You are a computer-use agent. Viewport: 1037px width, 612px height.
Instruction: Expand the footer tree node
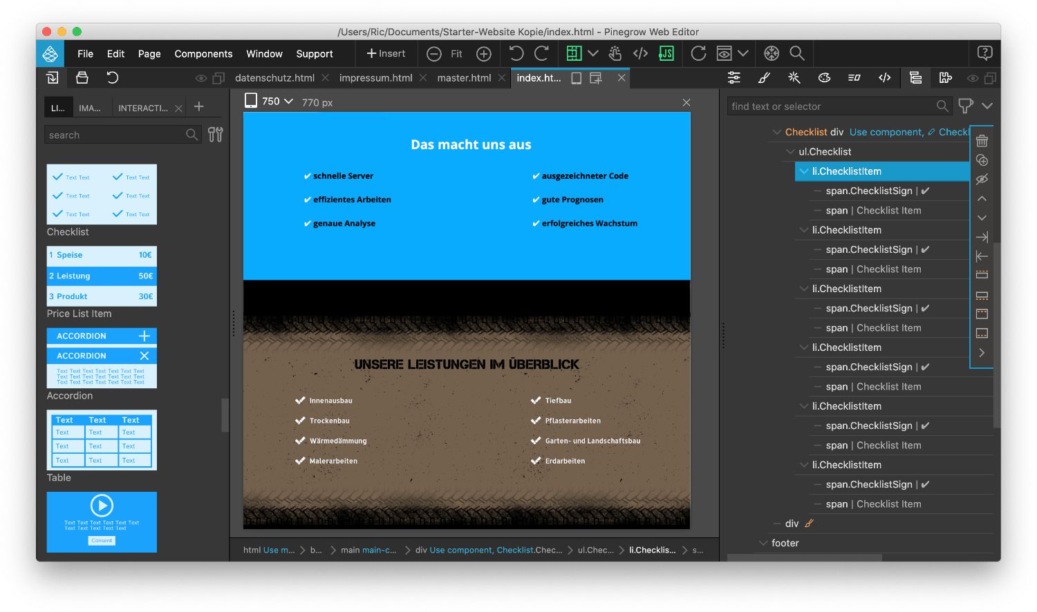(763, 543)
